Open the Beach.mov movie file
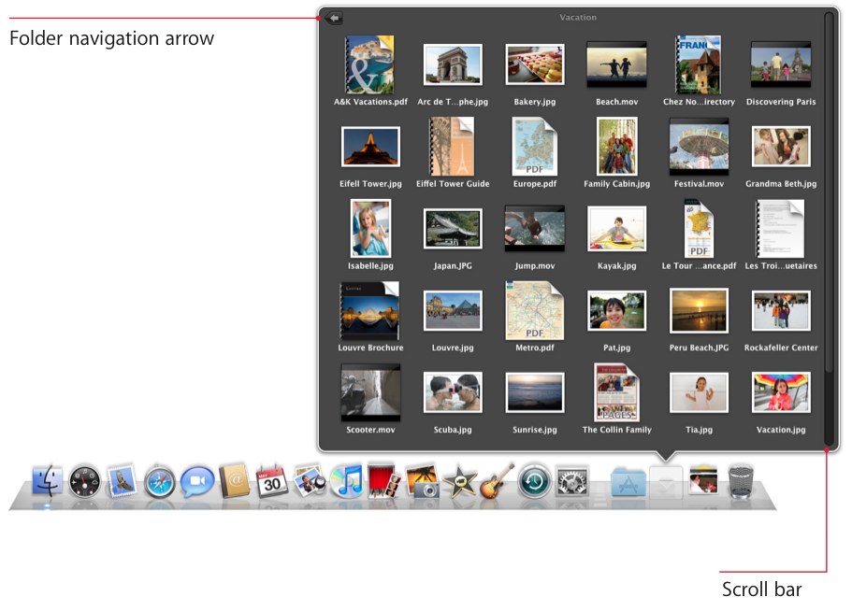The image size is (852, 611). (616, 64)
